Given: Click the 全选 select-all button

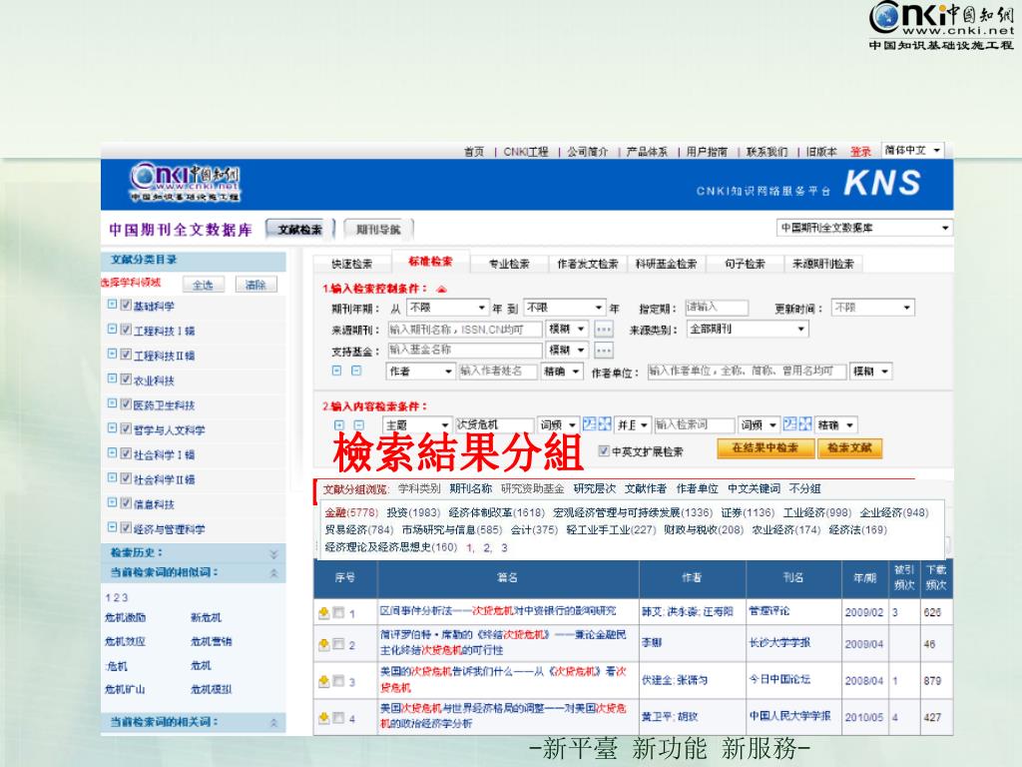Looking at the screenshot, I should 203,285.
